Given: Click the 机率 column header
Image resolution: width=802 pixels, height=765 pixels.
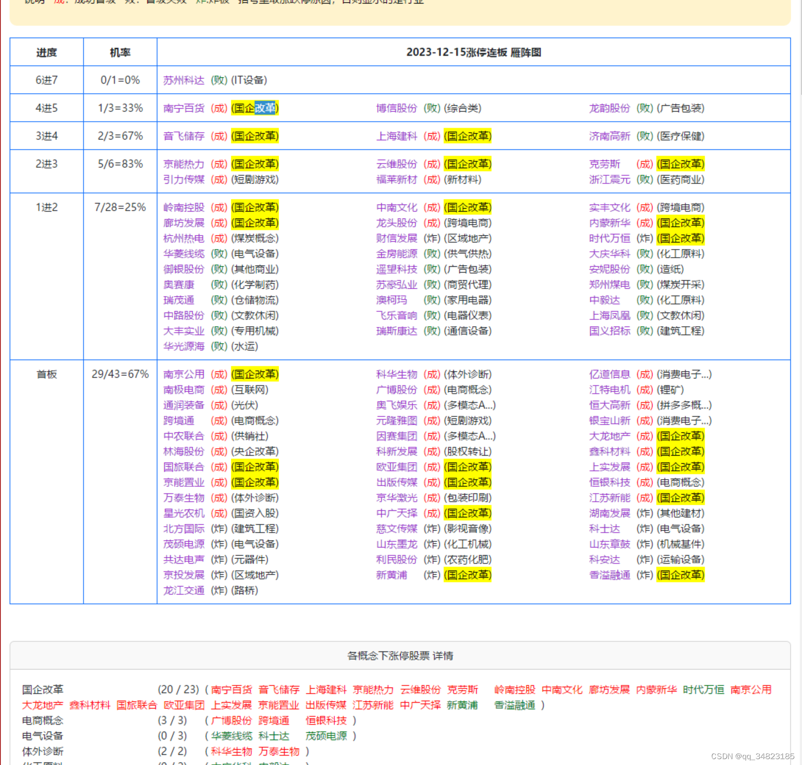Looking at the screenshot, I should coord(120,52).
